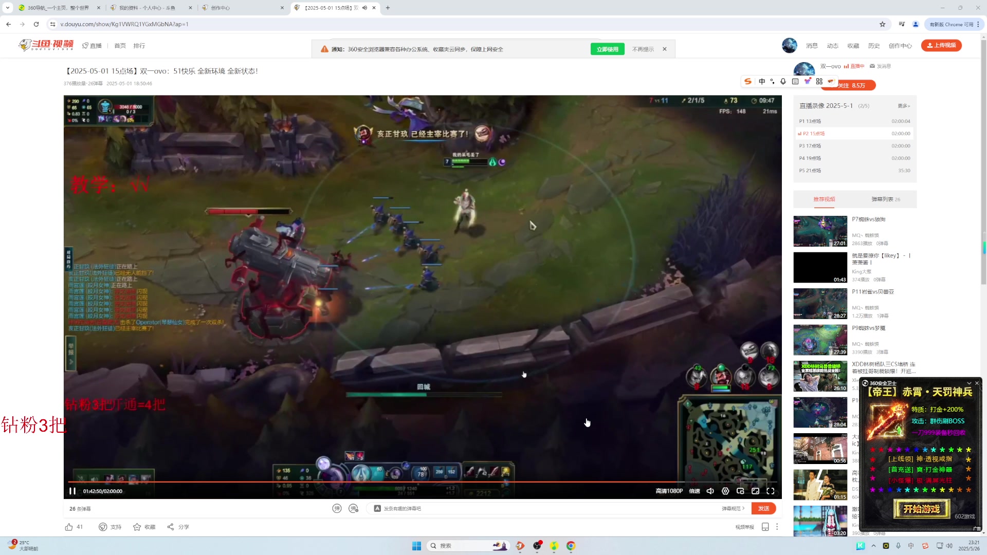Open player settings gear
The height and width of the screenshot is (555, 987).
tap(725, 491)
